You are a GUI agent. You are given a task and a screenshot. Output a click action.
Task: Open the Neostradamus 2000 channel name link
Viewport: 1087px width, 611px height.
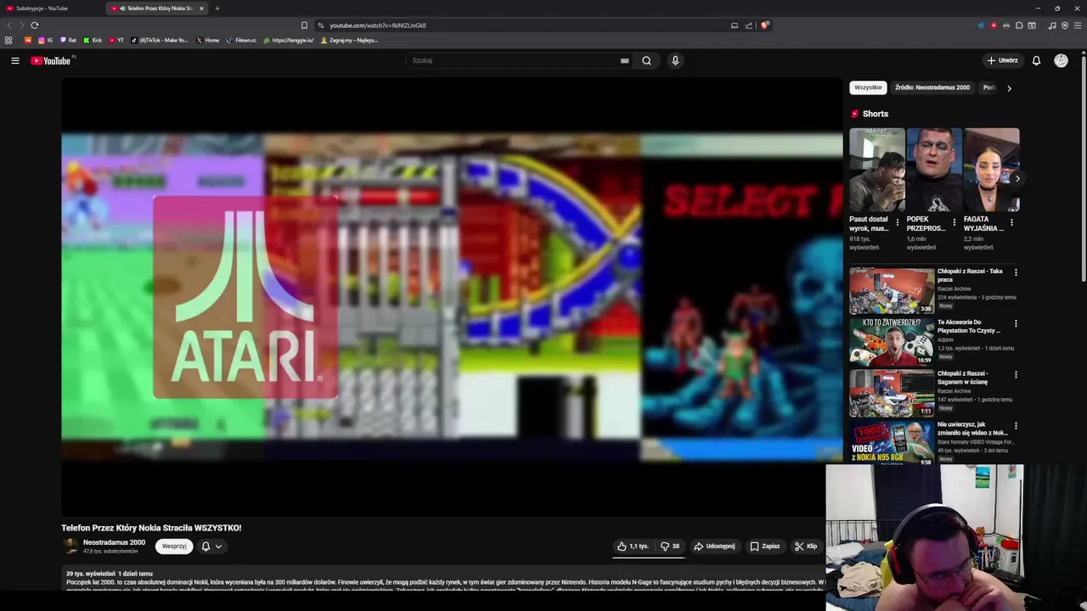(114, 542)
